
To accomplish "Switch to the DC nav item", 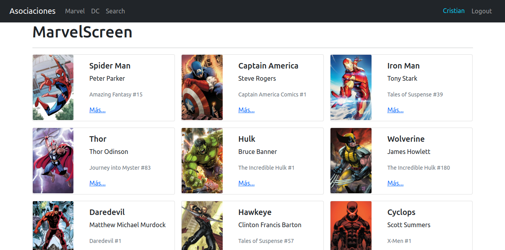I will 95,11.
